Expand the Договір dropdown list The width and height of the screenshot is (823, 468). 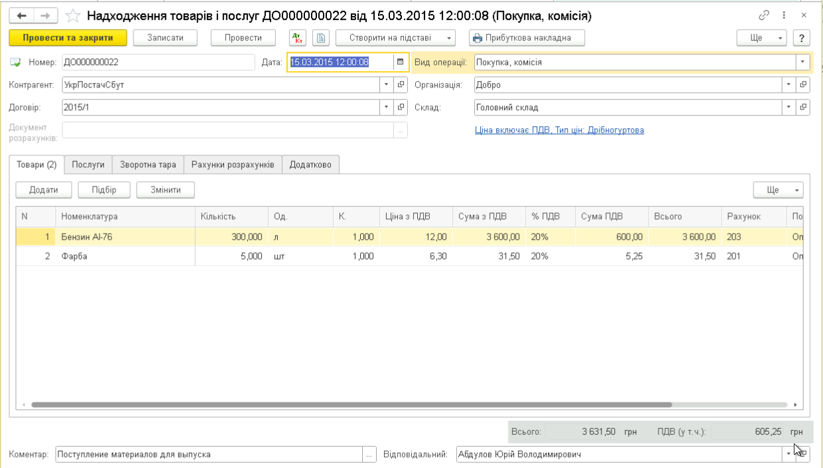[387, 108]
